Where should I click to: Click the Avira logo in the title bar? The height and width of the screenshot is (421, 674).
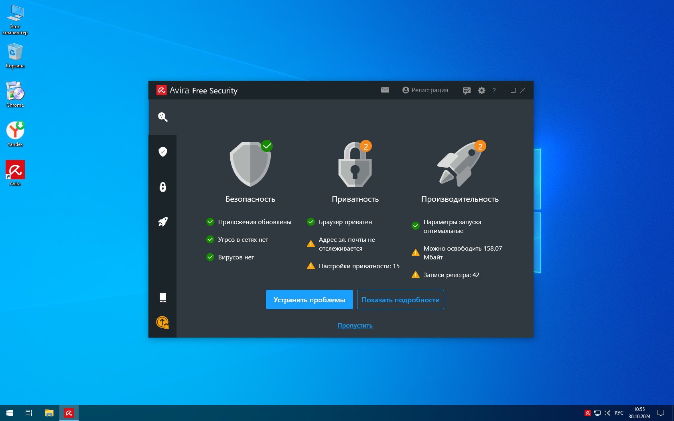tap(161, 90)
